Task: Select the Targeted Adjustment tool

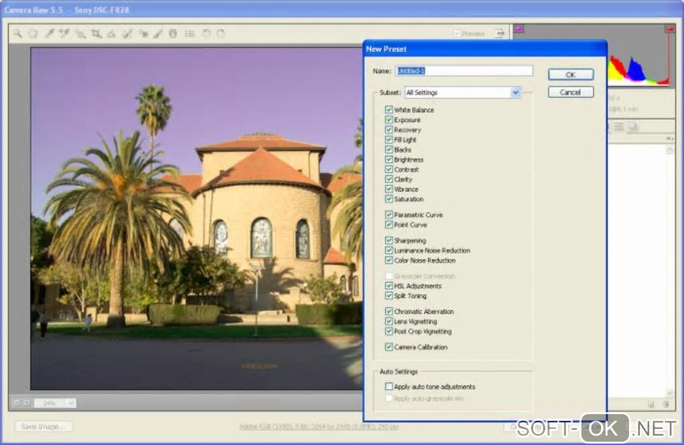Action: click(x=80, y=33)
